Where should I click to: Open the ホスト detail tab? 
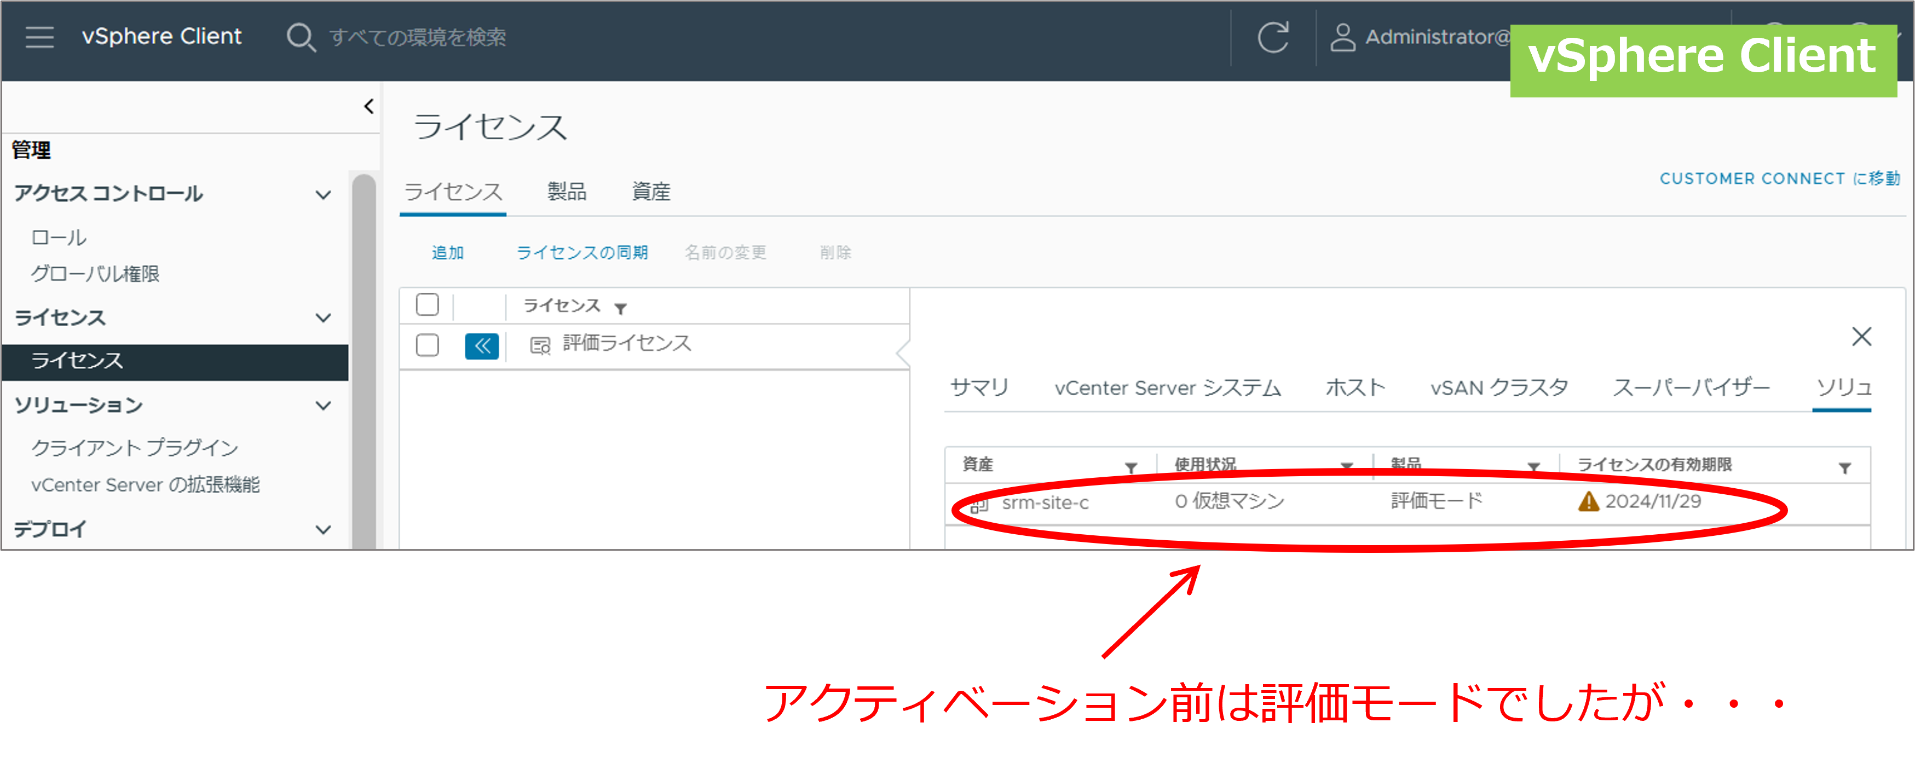[1355, 388]
